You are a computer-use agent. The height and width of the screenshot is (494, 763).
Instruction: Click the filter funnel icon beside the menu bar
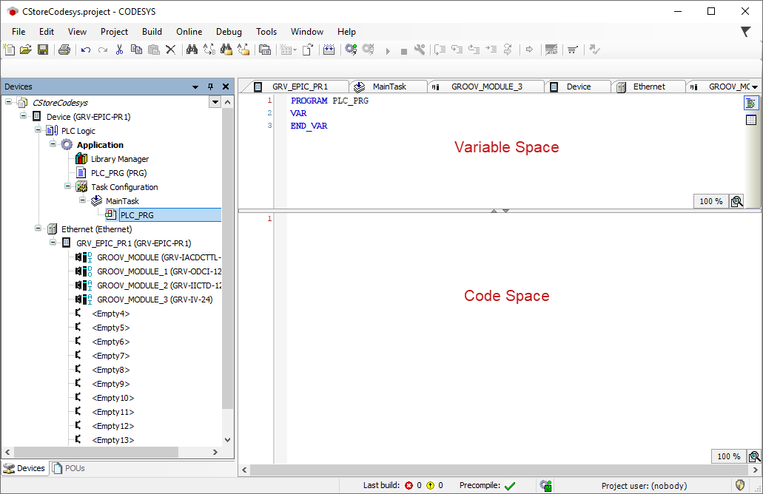[745, 32]
